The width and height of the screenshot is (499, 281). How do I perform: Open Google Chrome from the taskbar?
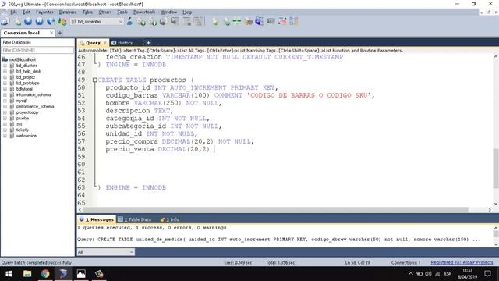[45, 274]
